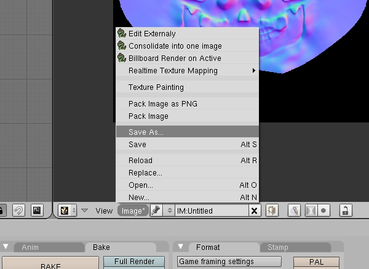369x269 pixels.
Task: Toggle the pin image icon
Action: tap(156, 211)
